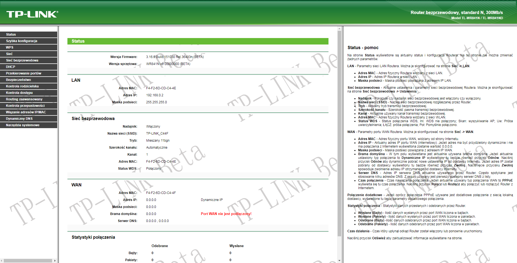Open the Bezpieczeństwo menu

[x=29, y=80]
